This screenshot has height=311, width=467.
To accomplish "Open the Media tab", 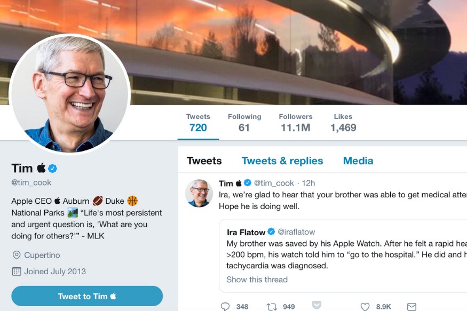I will [358, 161].
